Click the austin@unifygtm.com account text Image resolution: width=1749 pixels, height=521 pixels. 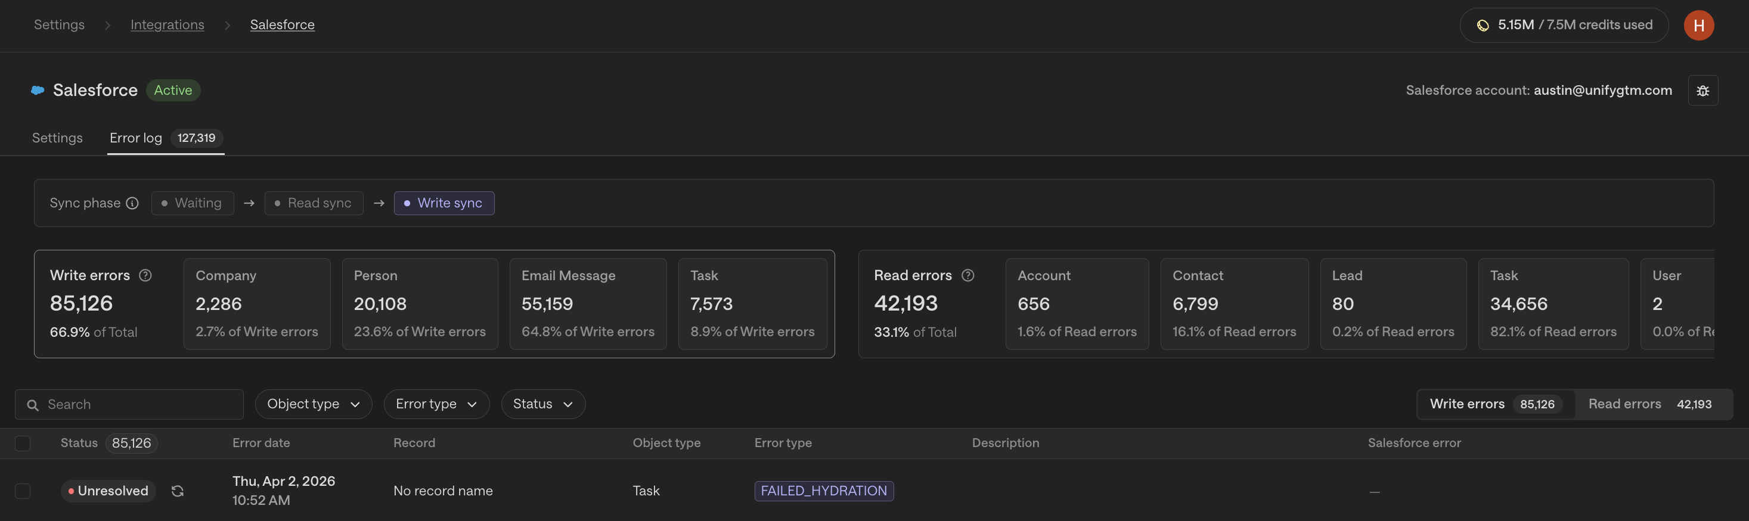coord(1602,91)
